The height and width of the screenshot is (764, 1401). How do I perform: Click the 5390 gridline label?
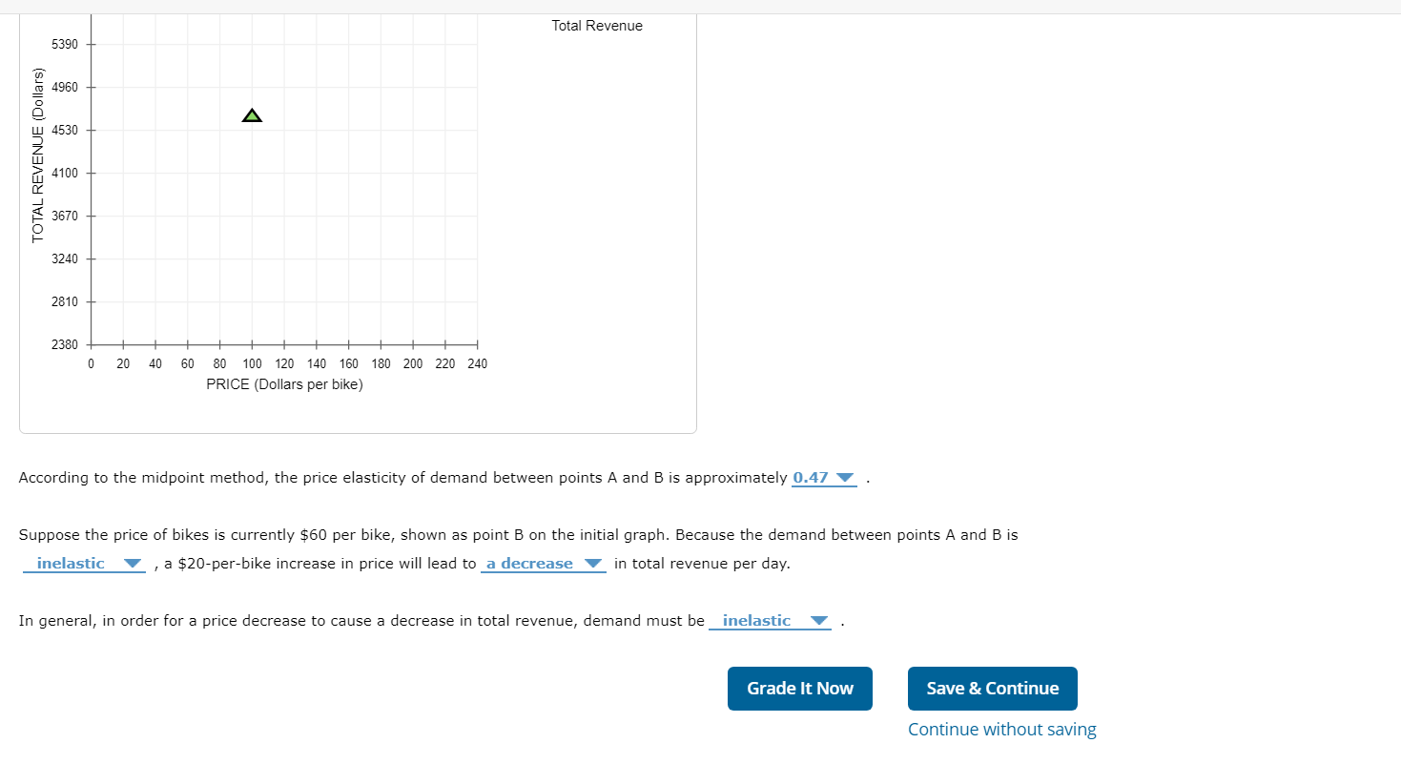pyautogui.click(x=66, y=44)
